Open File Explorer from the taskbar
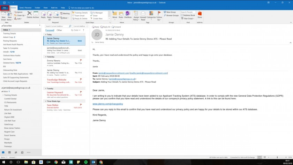The image size is (293, 165). [x=26, y=162]
